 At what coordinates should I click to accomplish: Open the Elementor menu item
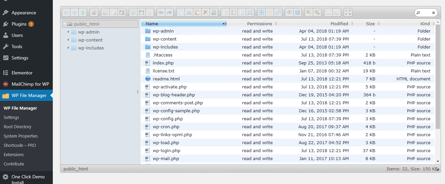tap(26, 73)
